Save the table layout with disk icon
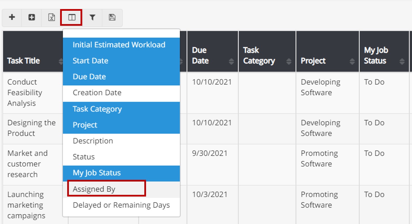 tap(112, 17)
